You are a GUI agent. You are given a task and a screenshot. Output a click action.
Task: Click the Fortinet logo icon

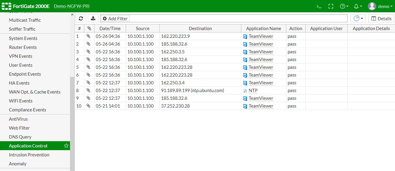pos(7,6)
